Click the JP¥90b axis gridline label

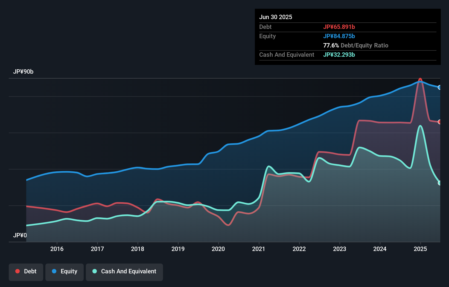(x=24, y=72)
